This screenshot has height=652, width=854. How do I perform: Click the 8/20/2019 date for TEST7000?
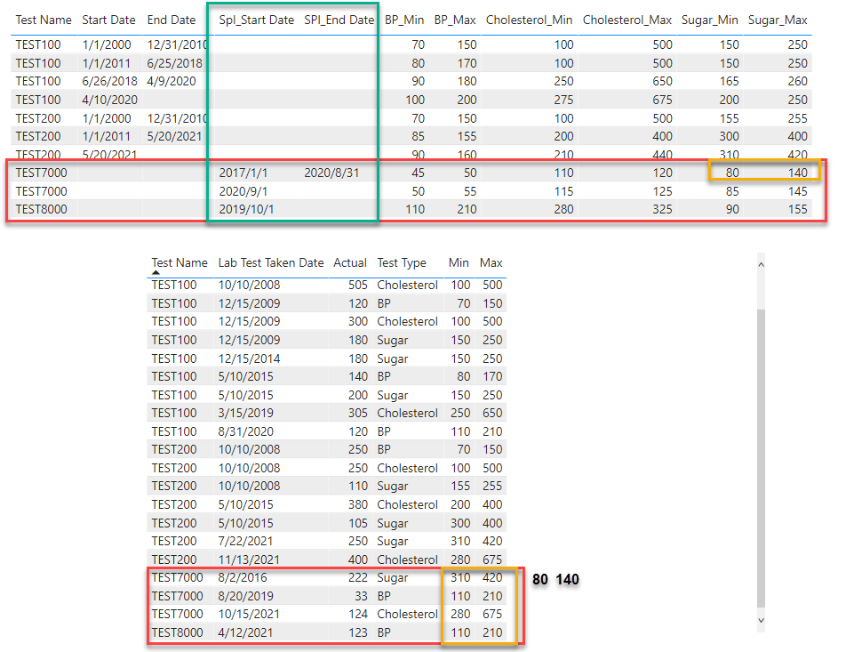click(x=245, y=596)
